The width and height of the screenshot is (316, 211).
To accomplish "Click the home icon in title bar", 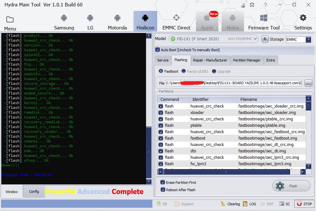I will tap(252, 4).
